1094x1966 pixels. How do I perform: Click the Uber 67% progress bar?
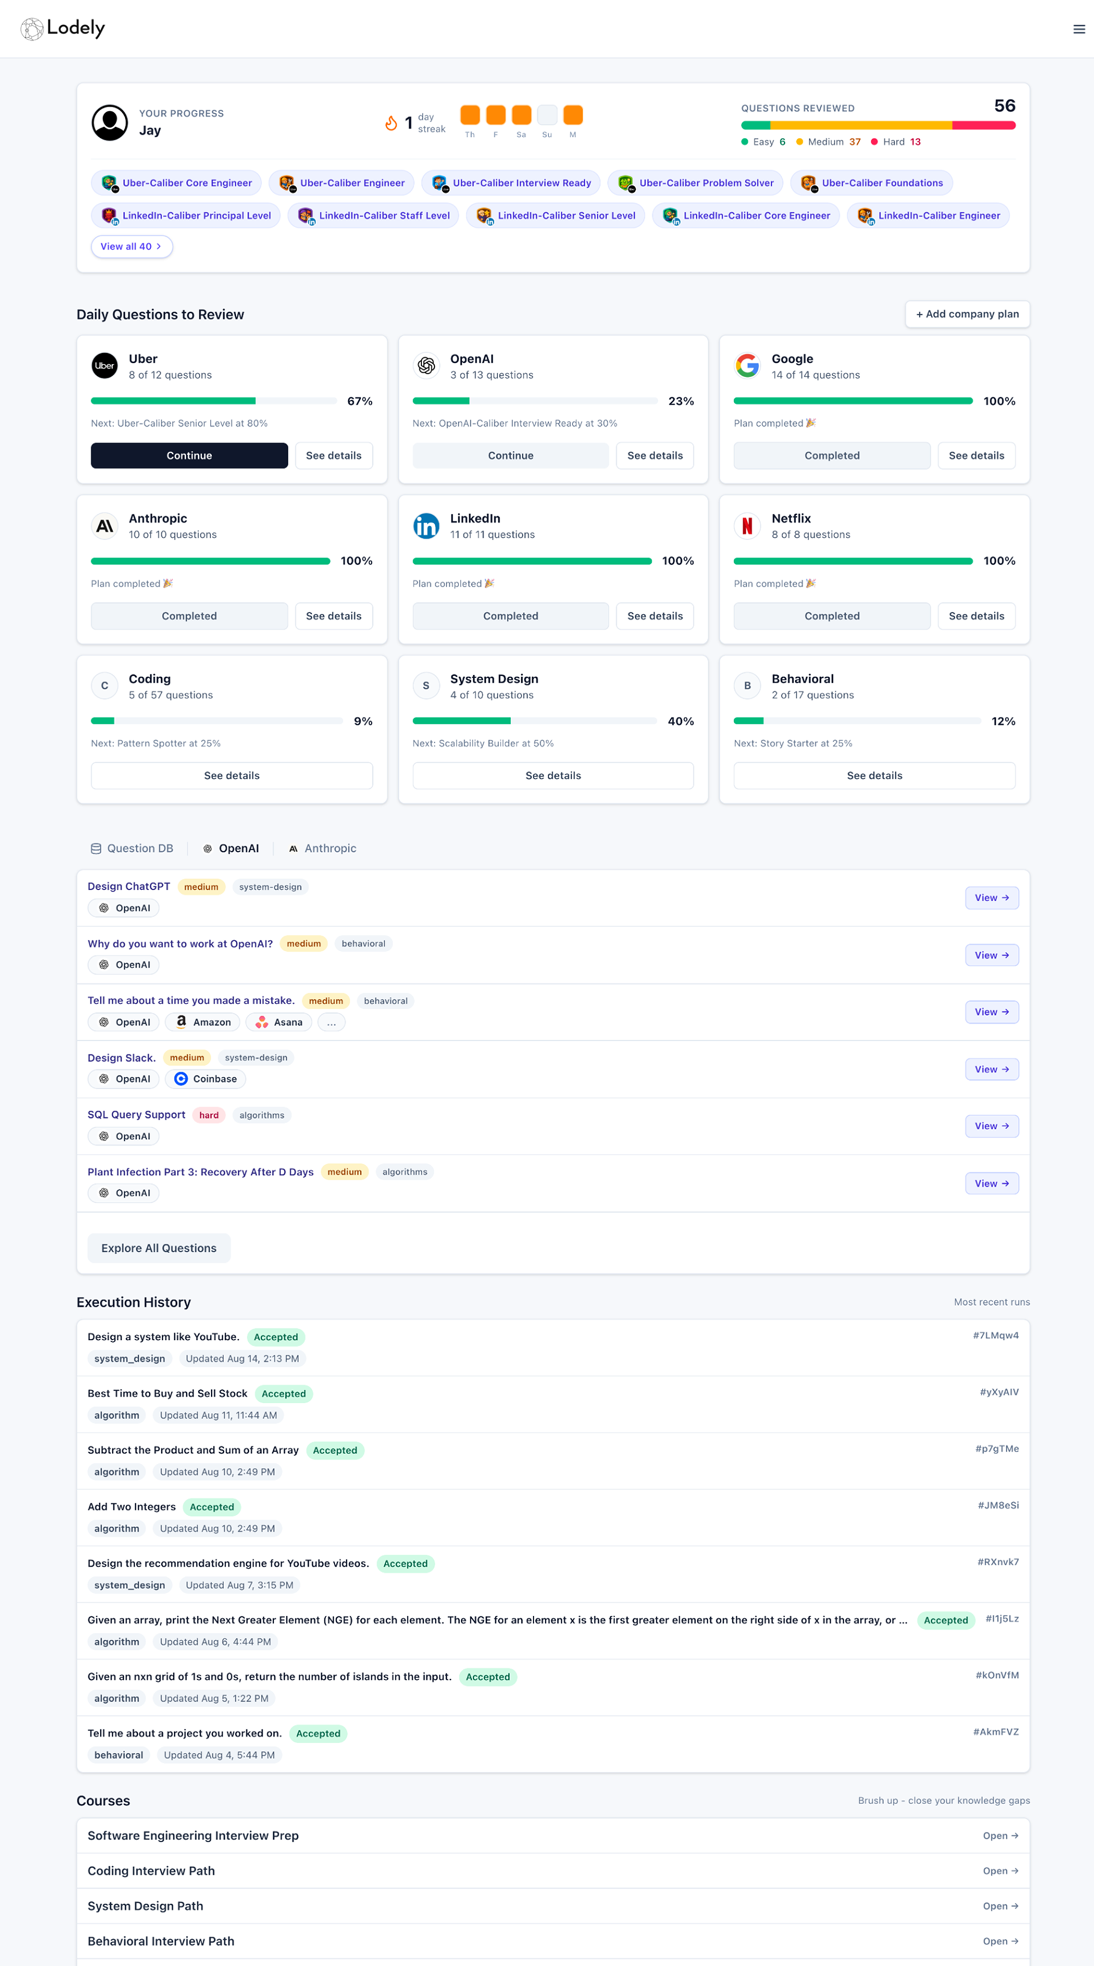tap(214, 400)
